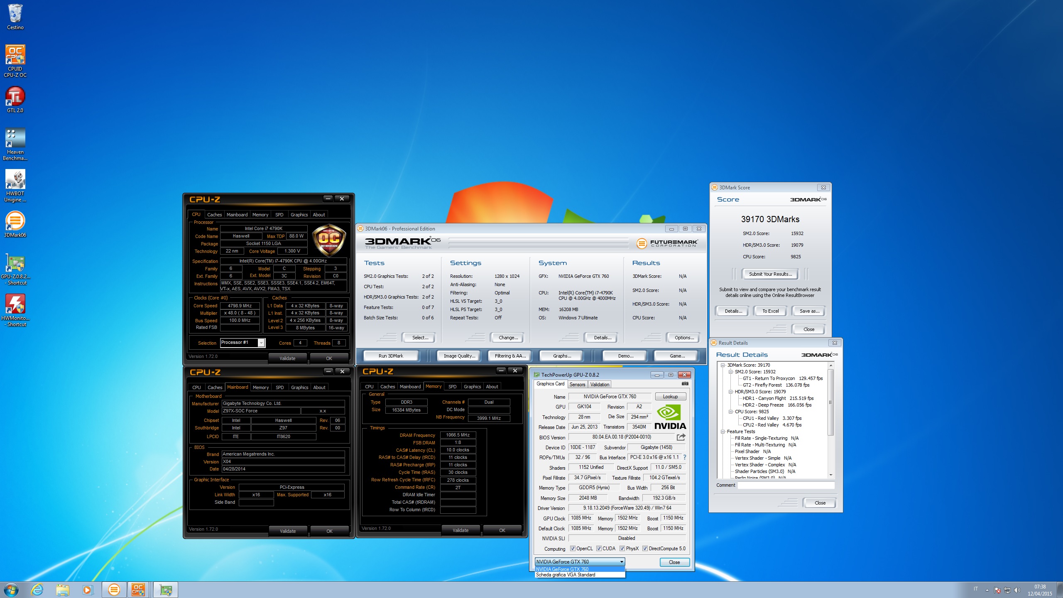Open the GPU-Z 0.8.2 shortcut on desktop
The width and height of the screenshot is (1063, 598).
[15, 269]
